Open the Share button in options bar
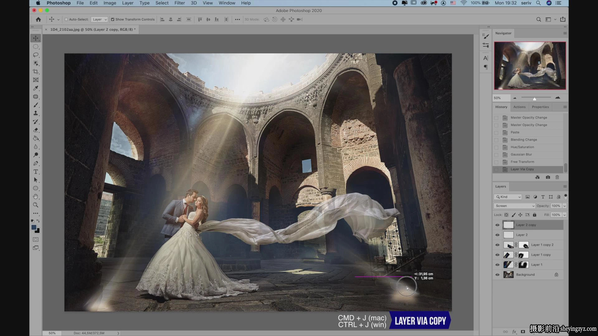 click(563, 19)
